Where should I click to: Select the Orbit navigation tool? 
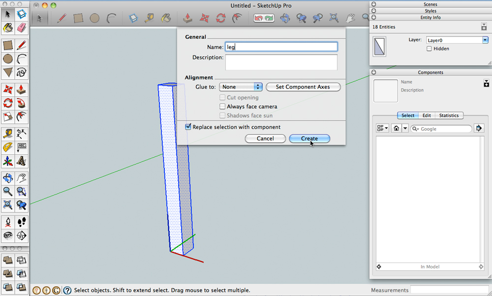point(7,178)
